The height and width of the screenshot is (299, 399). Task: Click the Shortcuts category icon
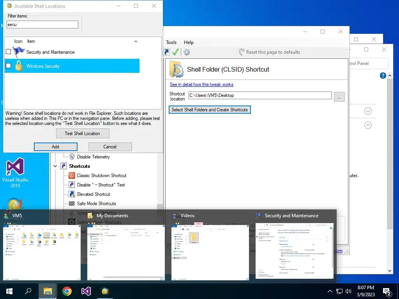coord(64,166)
